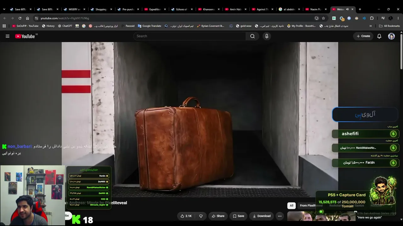Close the 'Echoes of' tab
This screenshot has height=226, width=403.
[192, 9]
